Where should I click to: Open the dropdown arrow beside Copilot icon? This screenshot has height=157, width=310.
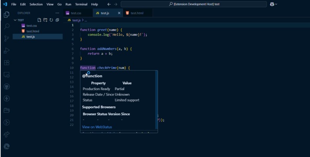pos(276,4)
